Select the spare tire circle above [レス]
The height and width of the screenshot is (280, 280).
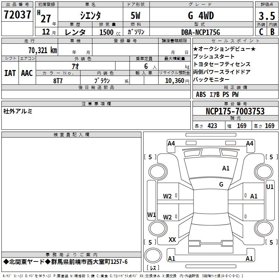pos(153,255)
